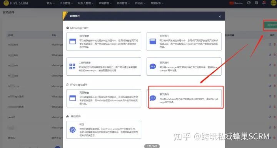Close the 新增插件 dialog
This screenshot has width=277, height=148.
click(x=220, y=16)
